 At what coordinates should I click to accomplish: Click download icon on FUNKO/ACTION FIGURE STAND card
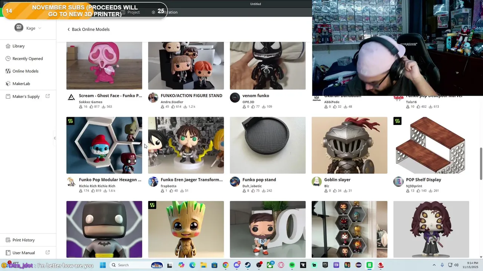[x=186, y=107]
